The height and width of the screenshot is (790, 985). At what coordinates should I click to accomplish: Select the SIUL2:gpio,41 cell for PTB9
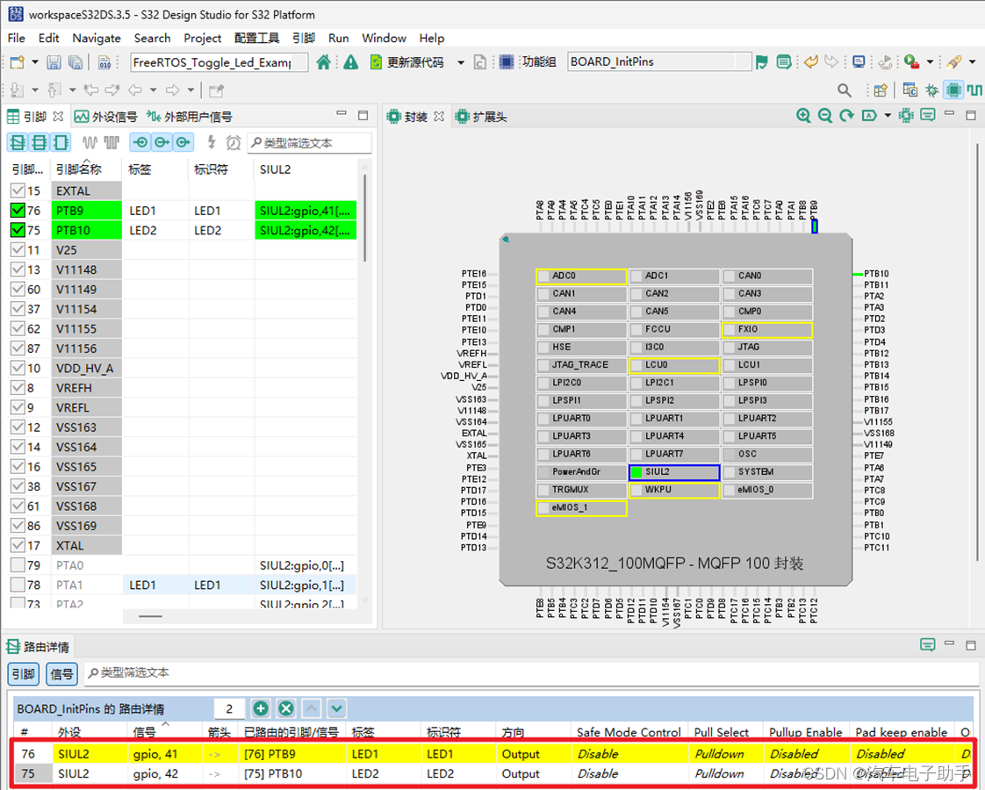306,211
